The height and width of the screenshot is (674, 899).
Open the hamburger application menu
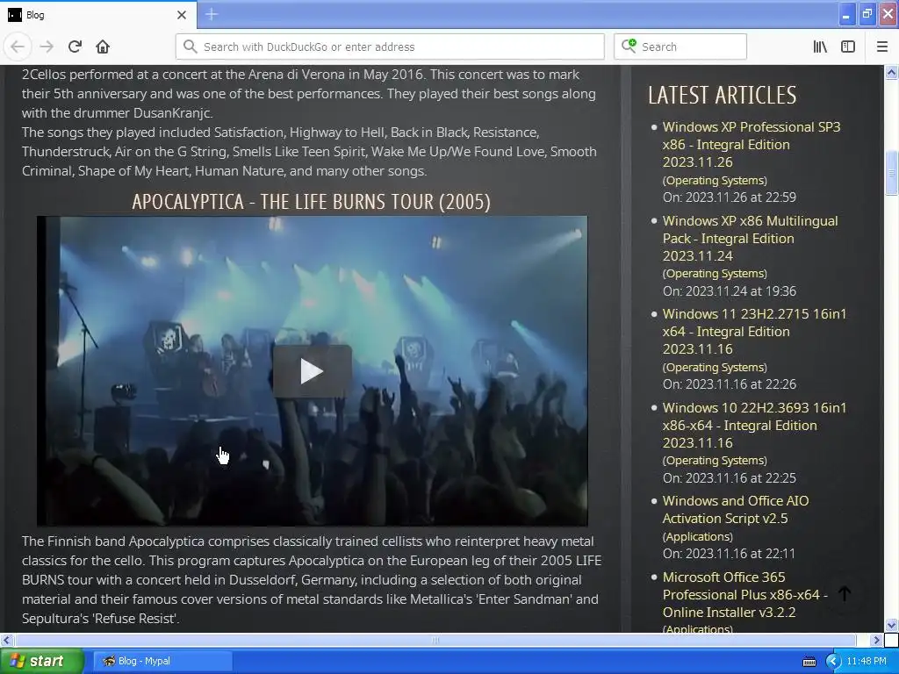(882, 47)
